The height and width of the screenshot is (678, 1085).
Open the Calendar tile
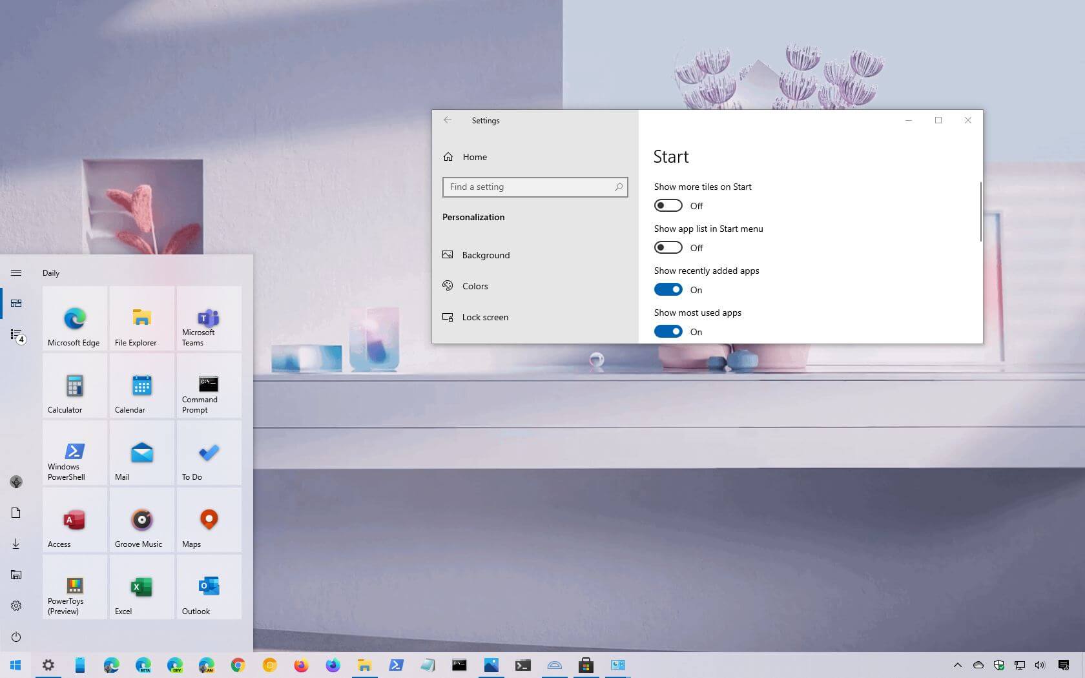coord(142,386)
